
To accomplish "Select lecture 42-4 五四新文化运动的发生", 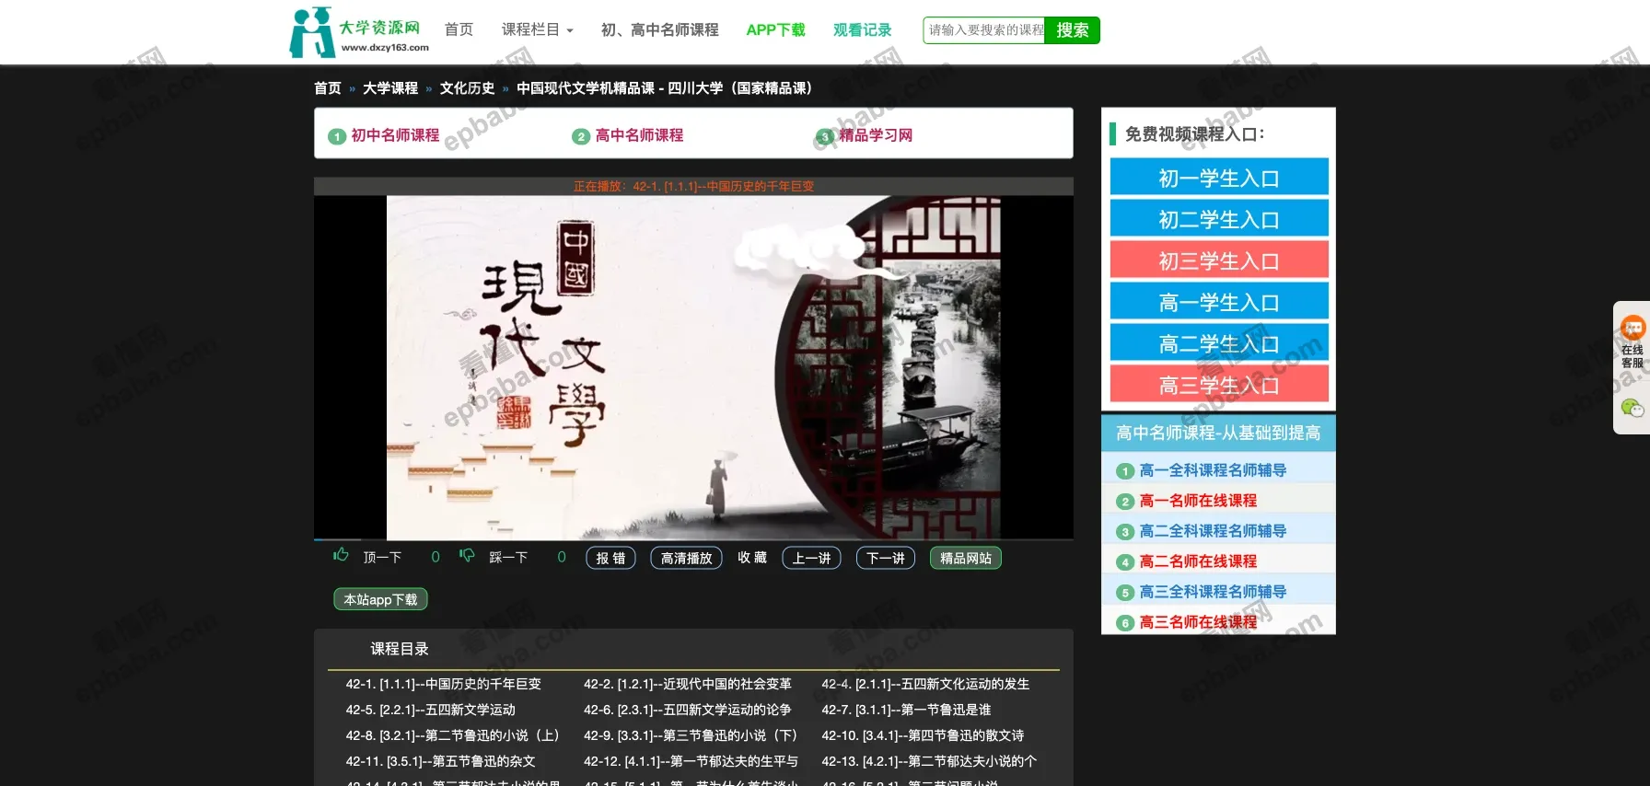I will click(x=925, y=684).
